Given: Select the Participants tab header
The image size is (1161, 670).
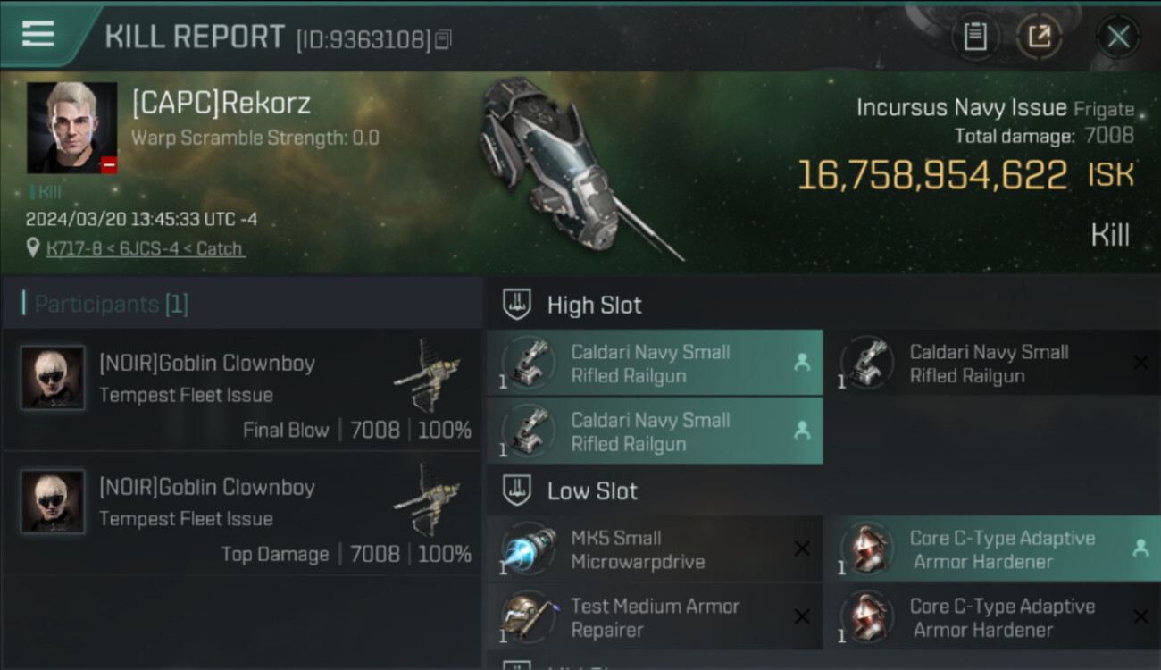Looking at the screenshot, I should coord(105,305).
